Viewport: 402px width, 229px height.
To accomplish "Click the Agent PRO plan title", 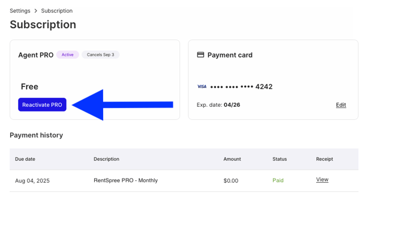I will 35,55.
